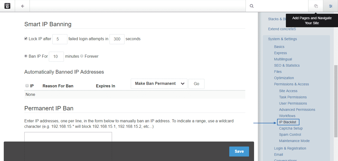This screenshot has width=338, height=161.
Task: Open the Captcha Setup link
Action: [x=291, y=128]
